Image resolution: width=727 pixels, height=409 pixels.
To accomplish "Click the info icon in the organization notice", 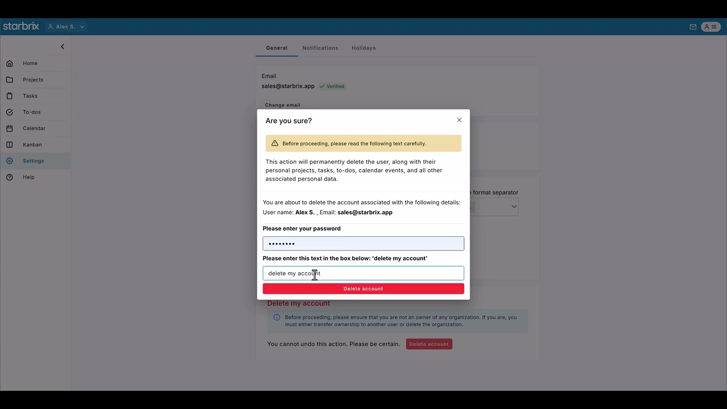I will point(277,318).
